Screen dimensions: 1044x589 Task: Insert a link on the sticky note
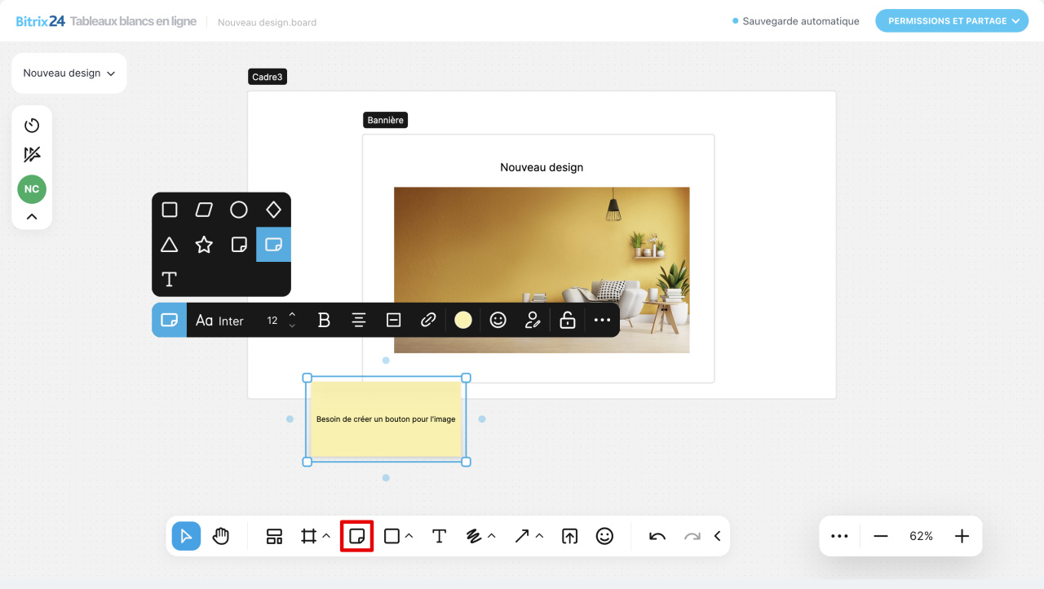point(428,321)
